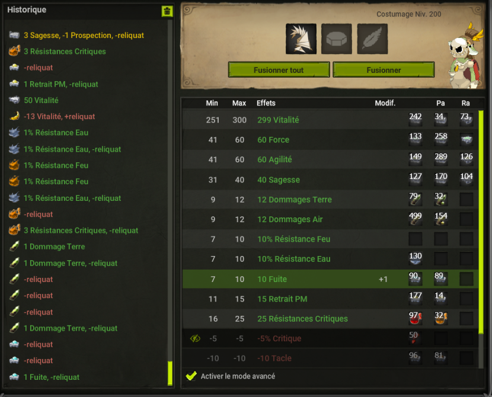The height and width of the screenshot is (397, 492).
Task: Select the 10 Fuite effect row
Action: point(330,279)
